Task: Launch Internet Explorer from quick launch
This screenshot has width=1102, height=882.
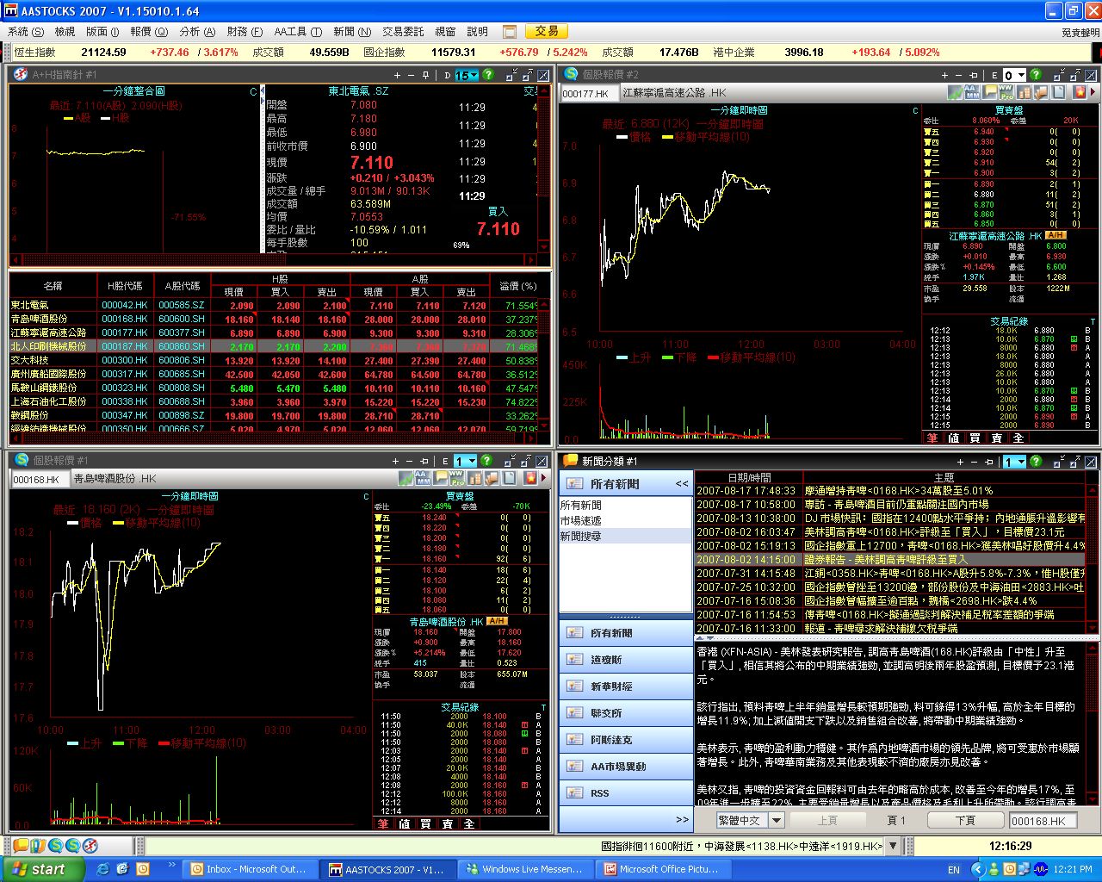Action: tap(103, 869)
